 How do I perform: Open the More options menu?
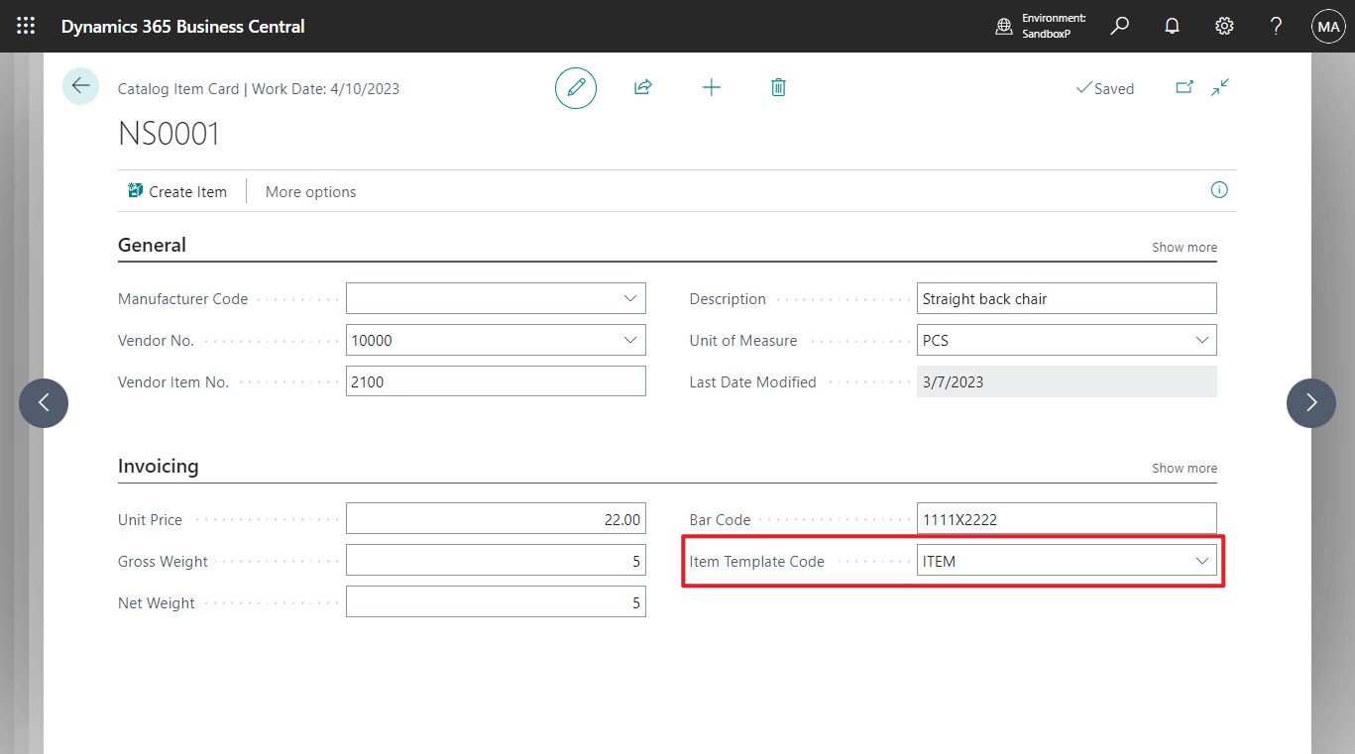coord(310,191)
